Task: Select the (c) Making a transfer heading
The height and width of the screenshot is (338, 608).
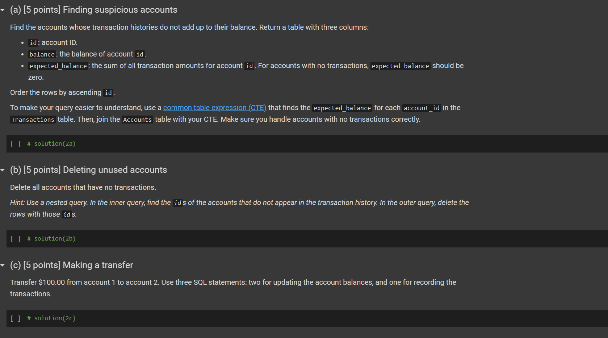Action: (x=71, y=265)
